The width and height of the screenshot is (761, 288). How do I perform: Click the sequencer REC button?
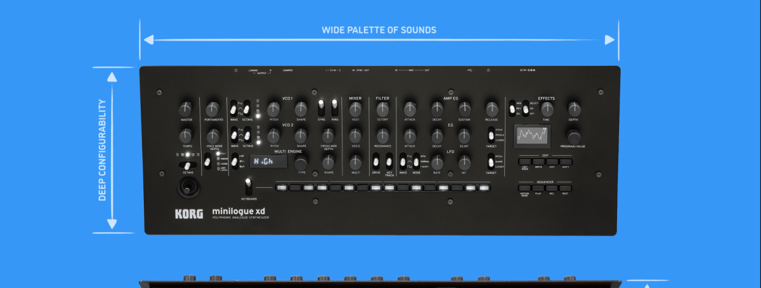tap(552, 188)
